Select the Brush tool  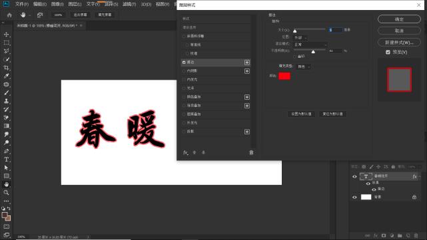[x=6, y=92]
